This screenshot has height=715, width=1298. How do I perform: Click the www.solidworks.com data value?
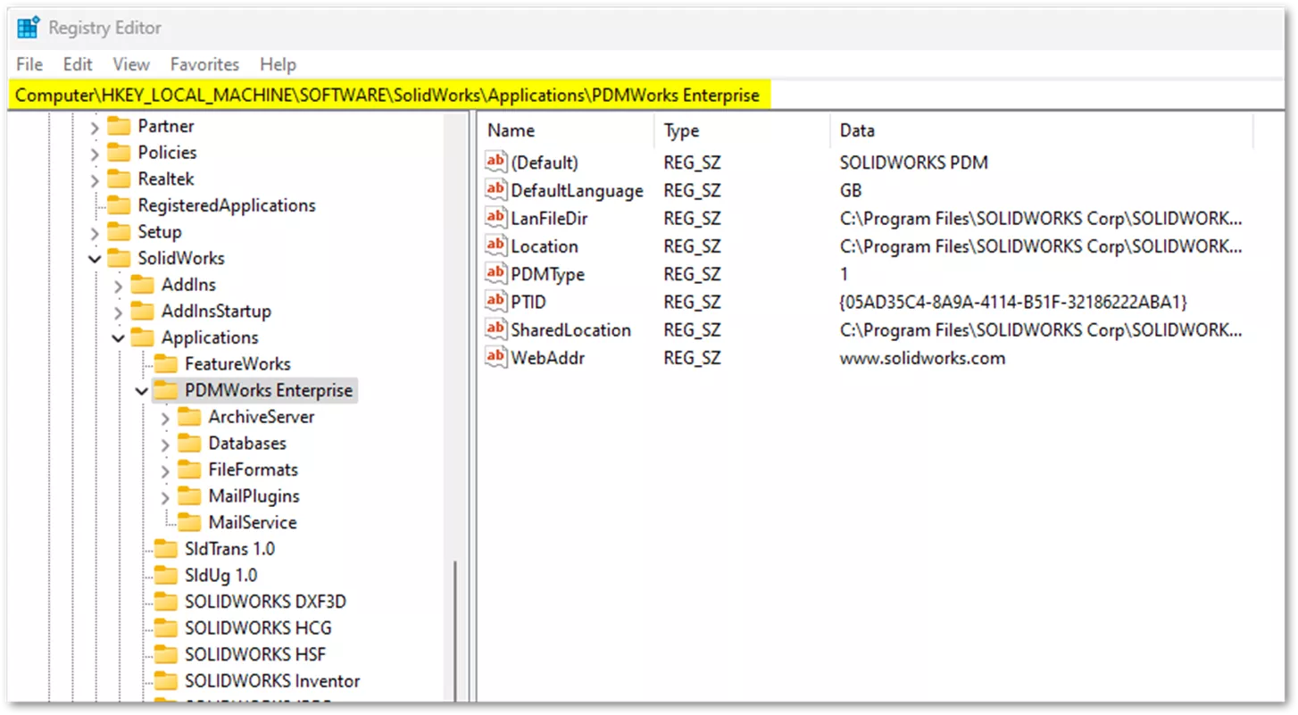[922, 358]
